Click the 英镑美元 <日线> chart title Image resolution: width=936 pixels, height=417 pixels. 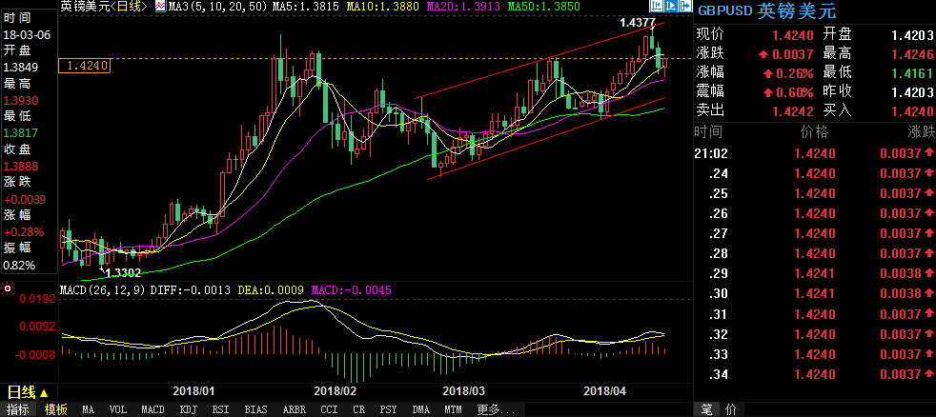(103, 7)
